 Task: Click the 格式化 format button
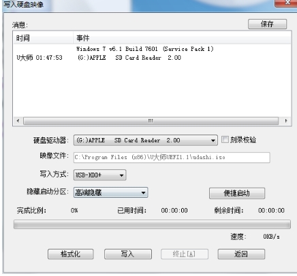[x=71, y=254]
